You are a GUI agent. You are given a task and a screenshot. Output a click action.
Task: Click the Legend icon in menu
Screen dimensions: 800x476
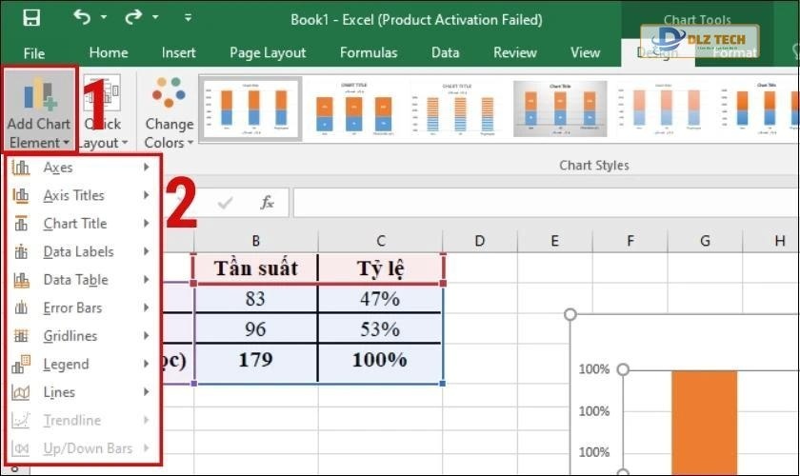[21, 365]
